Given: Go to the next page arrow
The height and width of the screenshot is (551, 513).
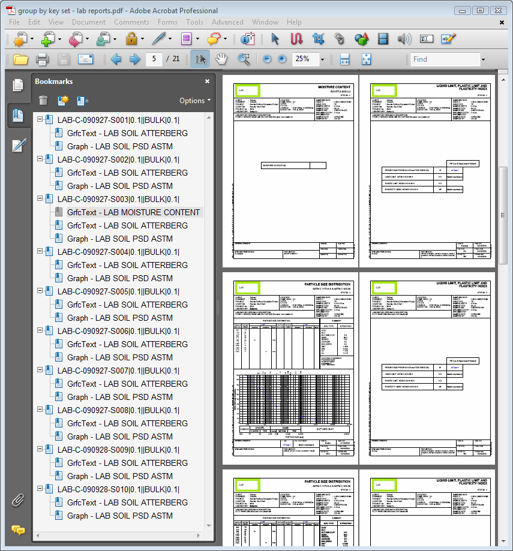Looking at the screenshot, I should pyautogui.click(x=135, y=59).
